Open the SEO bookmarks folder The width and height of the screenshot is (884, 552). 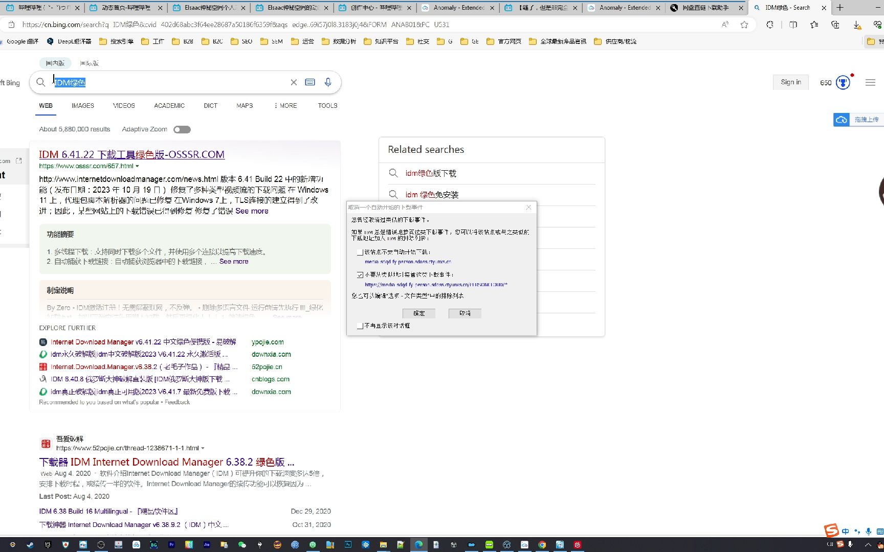pyautogui.click(x=241, y=41)
